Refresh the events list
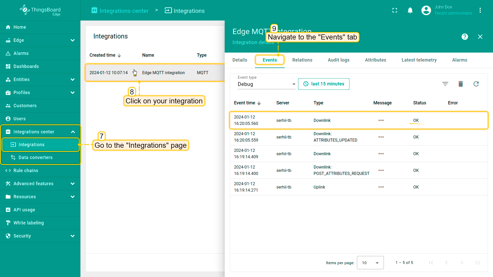Screen dimensions: 493x277 [476, 84]
